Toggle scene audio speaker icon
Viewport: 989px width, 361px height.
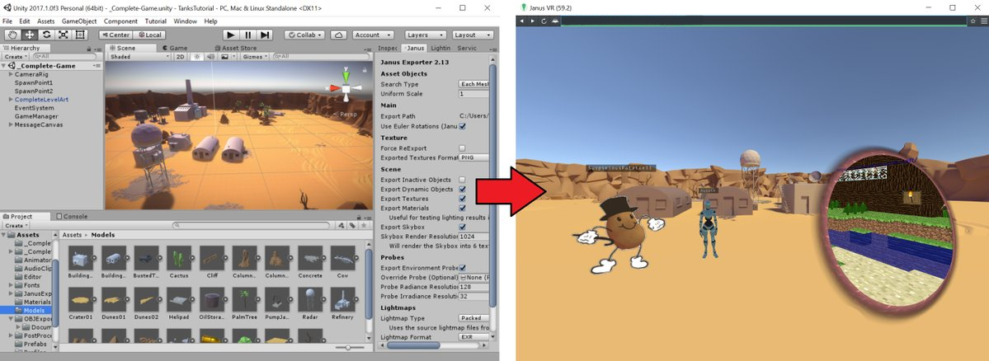click(x=210, y=57)
